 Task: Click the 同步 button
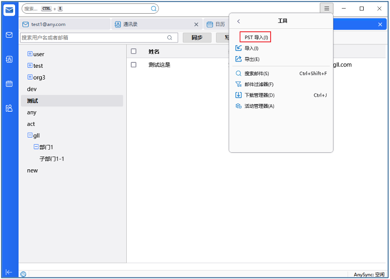197,38
